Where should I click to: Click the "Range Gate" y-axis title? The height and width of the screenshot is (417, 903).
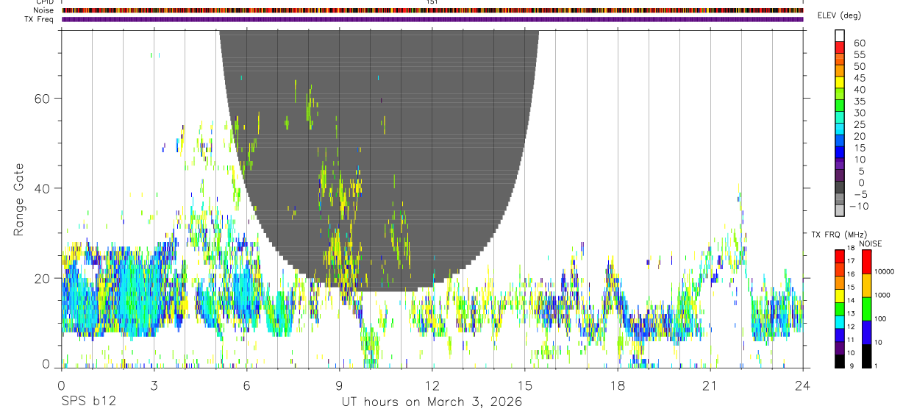pyautogui.click(x=21, y=199)
